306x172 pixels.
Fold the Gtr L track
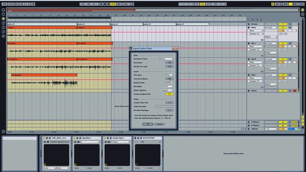tap(249, 43)
